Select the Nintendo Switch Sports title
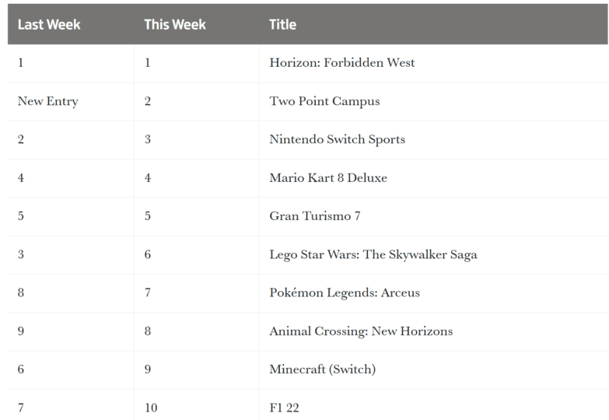The width and height of the screenshot is (609, 420). coord(337,139)
